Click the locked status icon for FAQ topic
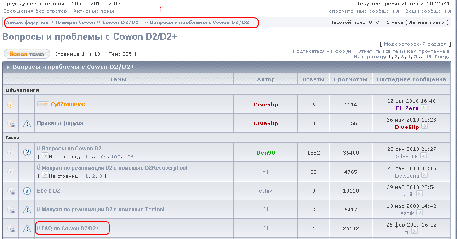This screenshot has width=457, height=239. (11, 228)
